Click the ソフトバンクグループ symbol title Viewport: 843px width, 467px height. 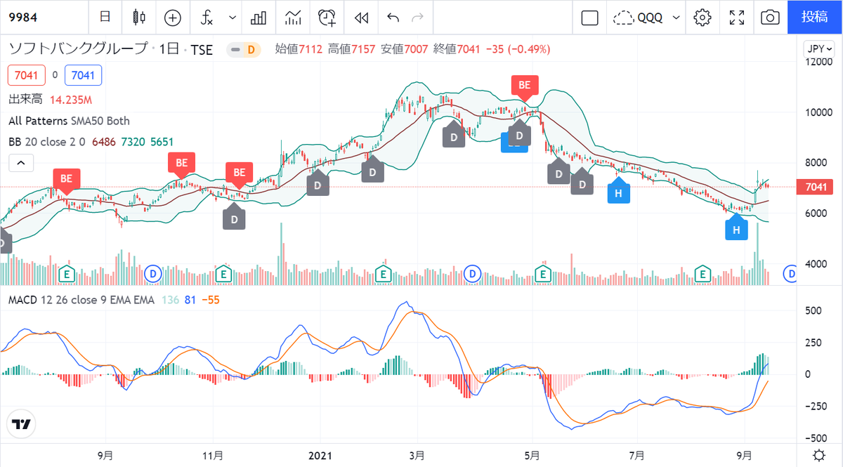click(x=77, y=49)
